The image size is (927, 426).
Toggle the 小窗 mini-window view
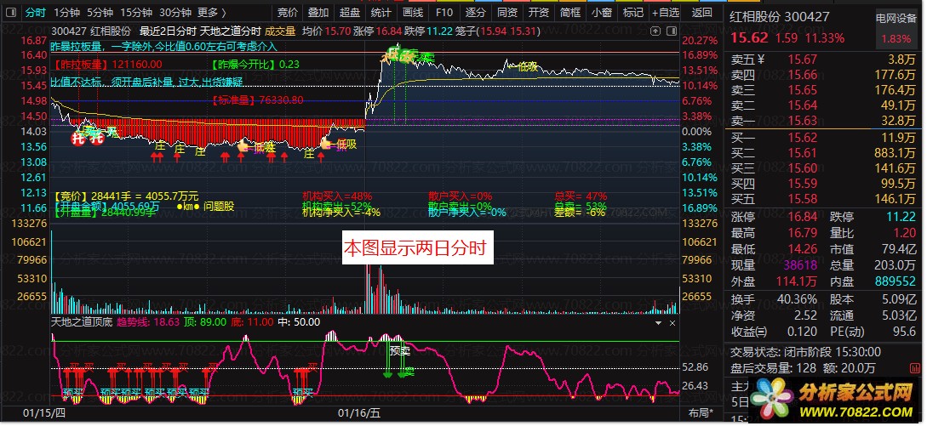(601, 13)
